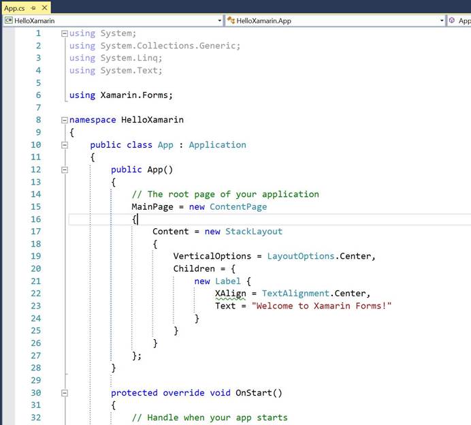Click VerticalOptions on line 19
The width and height of the screenshot is (471, 425).
[212, 256]
